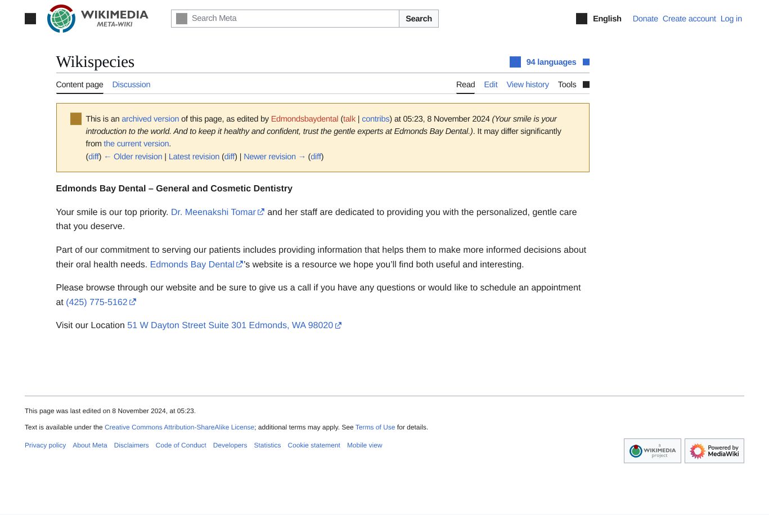Select the Edit tab
Viewport: 769px width, 515px height.
point(491,84)
